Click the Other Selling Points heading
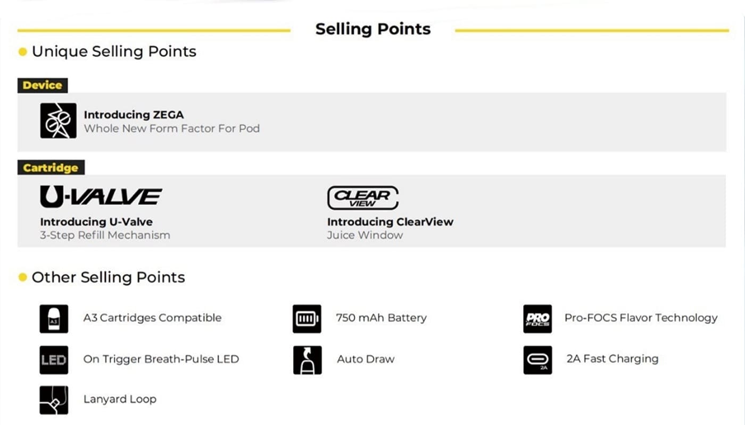This screenshot has height=425, width=745. [x=108, y=277]
